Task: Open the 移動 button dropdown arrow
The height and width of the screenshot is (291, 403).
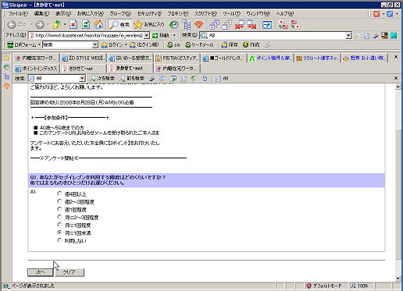Action: pyautogui.click(x=174, y=35)
